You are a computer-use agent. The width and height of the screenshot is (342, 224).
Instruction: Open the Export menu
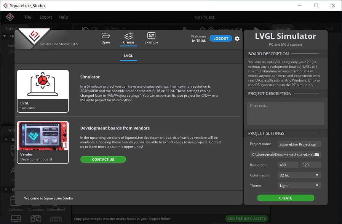coord(46,17)
